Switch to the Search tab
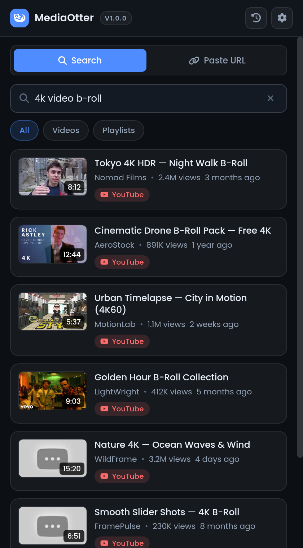 click(80, 61)
